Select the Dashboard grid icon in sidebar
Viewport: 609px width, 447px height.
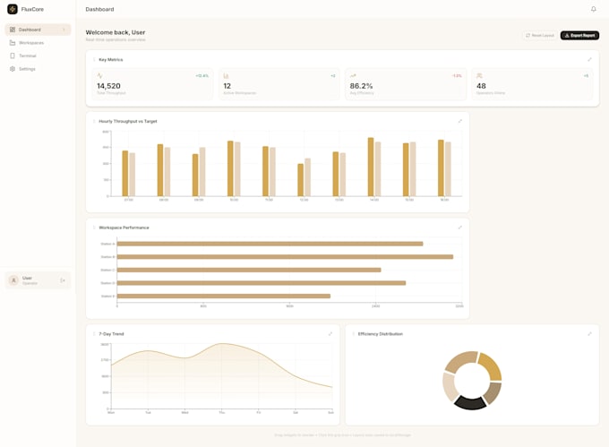pyautogui.click(x=13, y=30)
